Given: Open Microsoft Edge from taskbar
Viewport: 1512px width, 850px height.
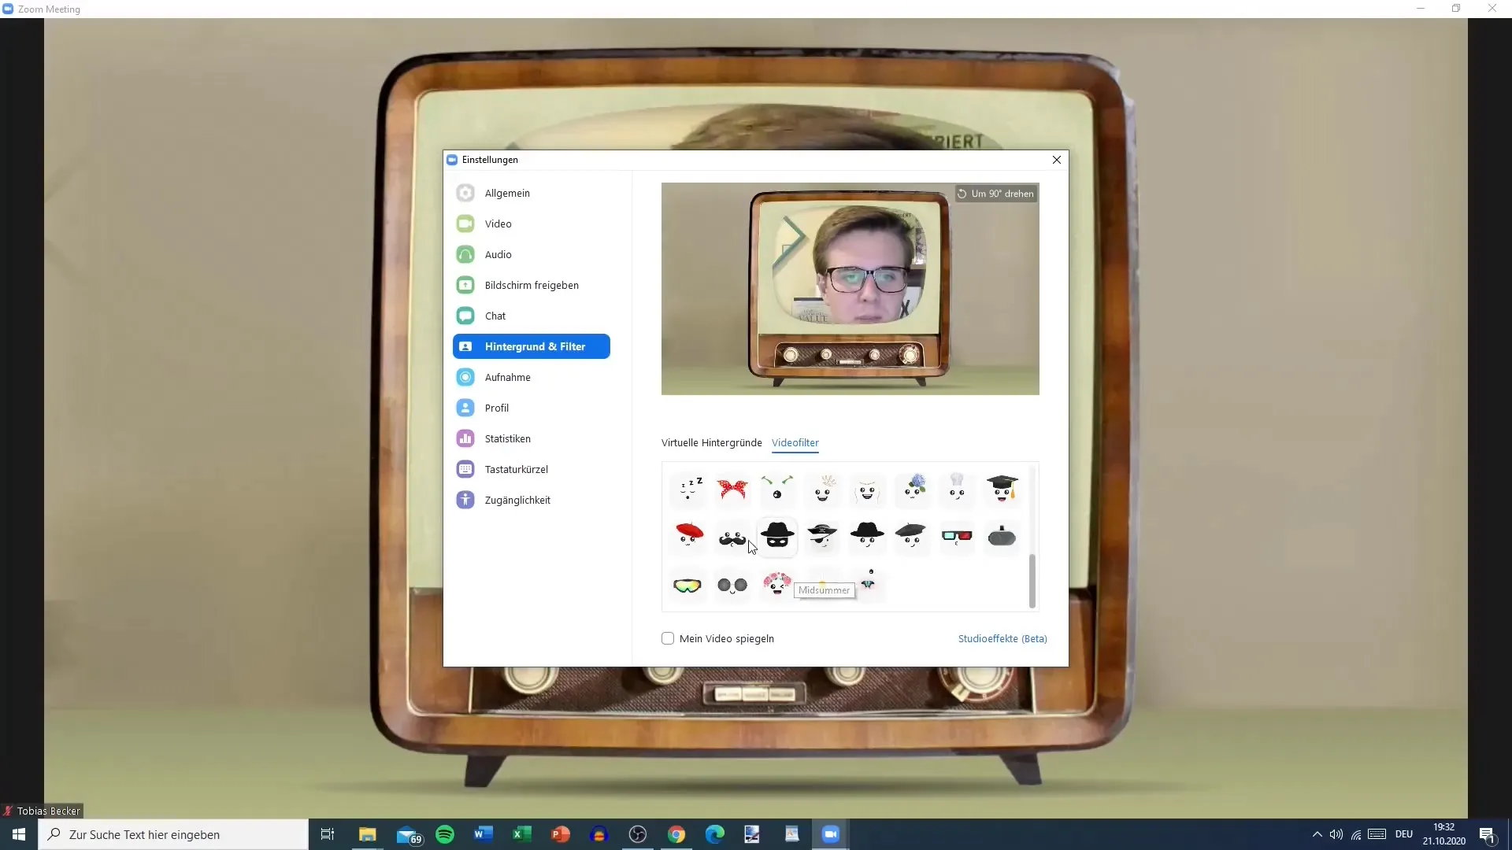Looking at the screenshot, I should coord(714,834).
